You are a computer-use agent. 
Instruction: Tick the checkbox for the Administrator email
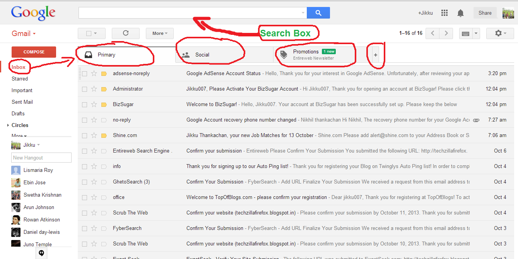click(x=84, y=89)
